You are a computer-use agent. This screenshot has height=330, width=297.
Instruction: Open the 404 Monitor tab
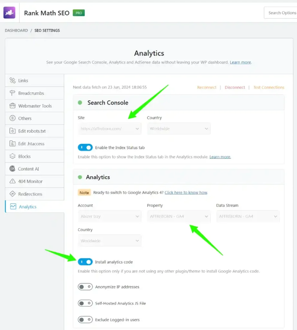[34, 181]
